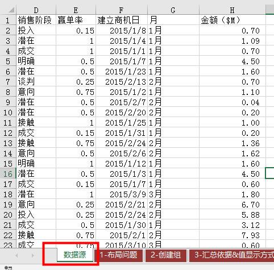The image size is (274, 270).
Task: Click the 金额（$M） header cell
Action: [233, 20]
